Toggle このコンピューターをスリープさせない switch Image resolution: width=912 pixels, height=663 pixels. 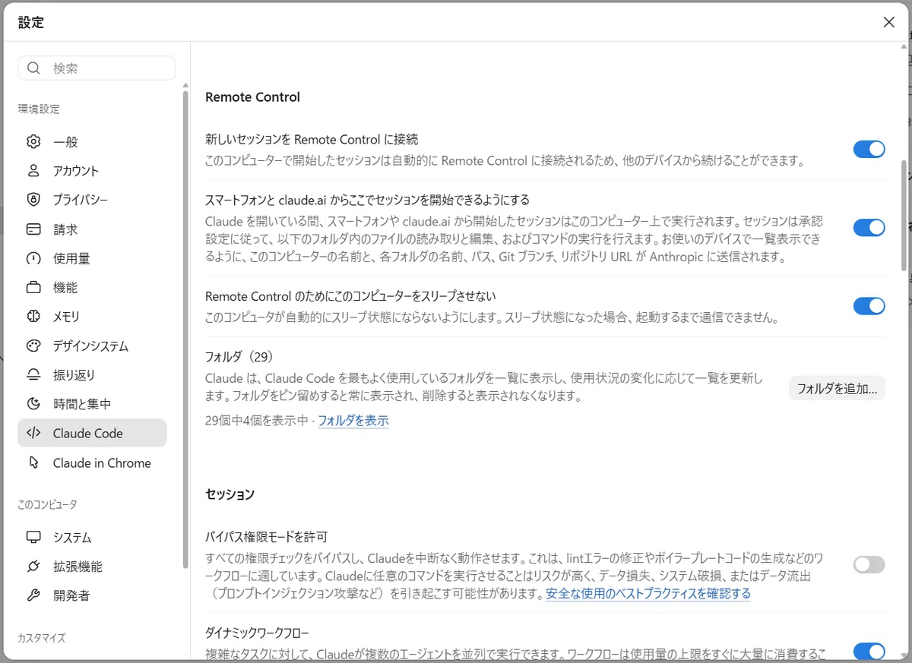point(869,306)
